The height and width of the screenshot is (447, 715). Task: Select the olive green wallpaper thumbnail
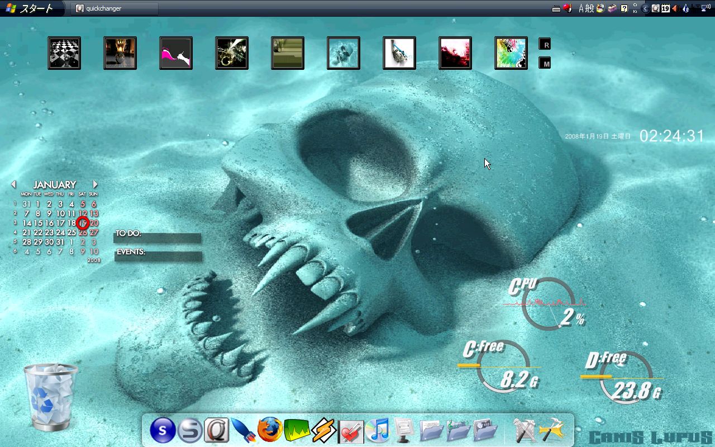tap(288, 53)
